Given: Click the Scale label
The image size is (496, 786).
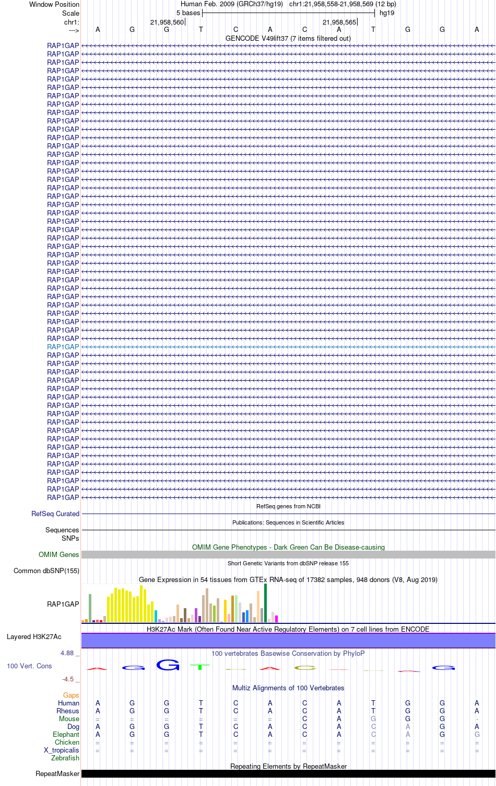Looking at the screenshot, I should pyautogui.click(x=70, y=13).
